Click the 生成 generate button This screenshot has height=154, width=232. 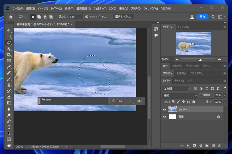tap(117, 101)
